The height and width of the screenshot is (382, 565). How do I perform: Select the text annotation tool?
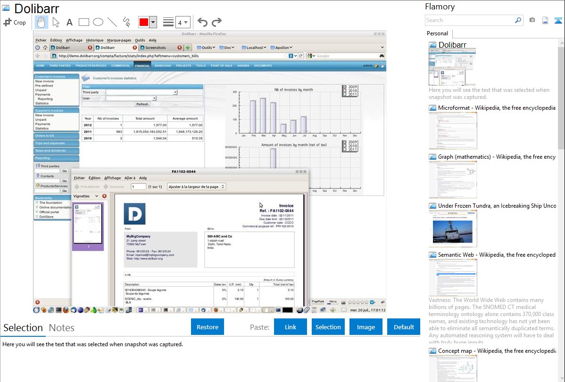click(69, 22)
